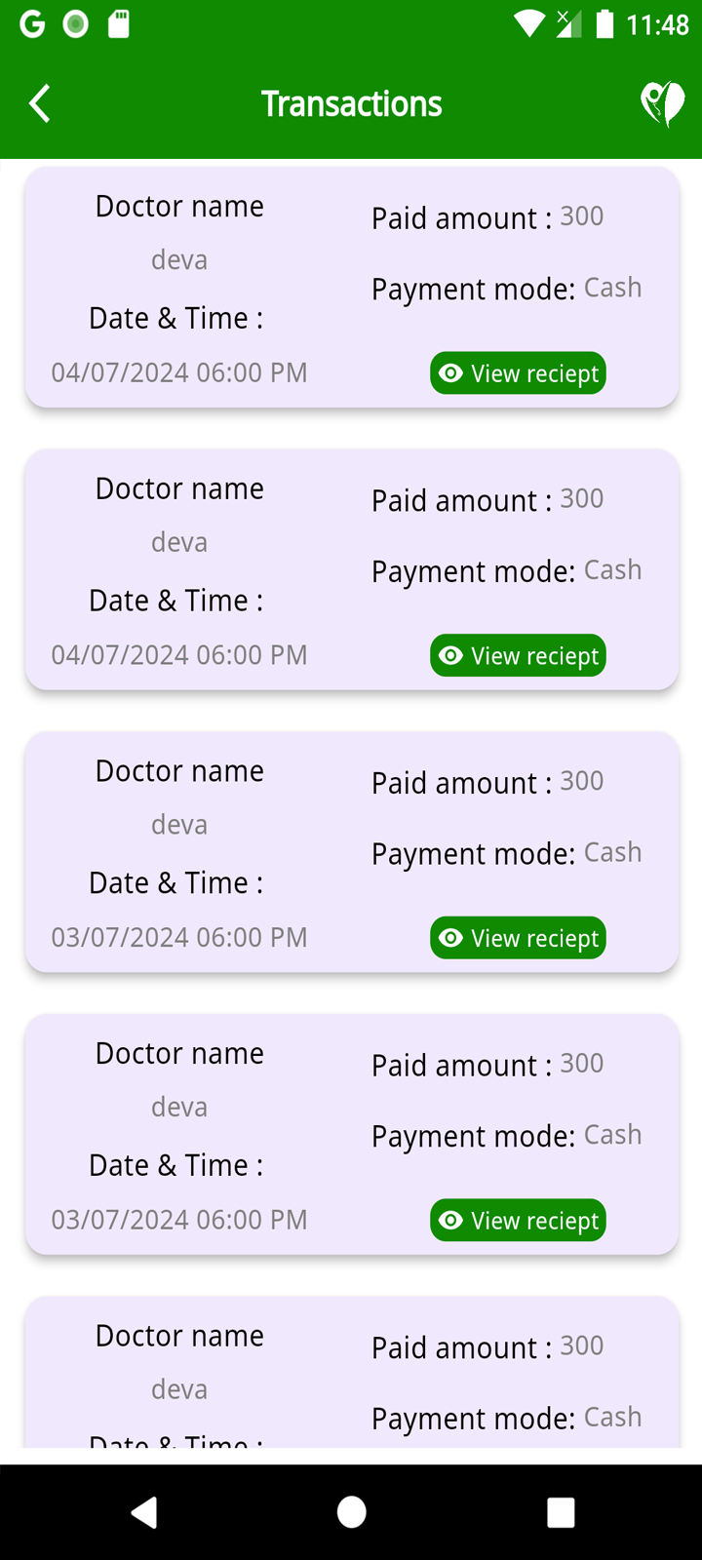The image size is (702, 1560).
Task: Tap the Google G status bar icon
Action: [32, 24]
